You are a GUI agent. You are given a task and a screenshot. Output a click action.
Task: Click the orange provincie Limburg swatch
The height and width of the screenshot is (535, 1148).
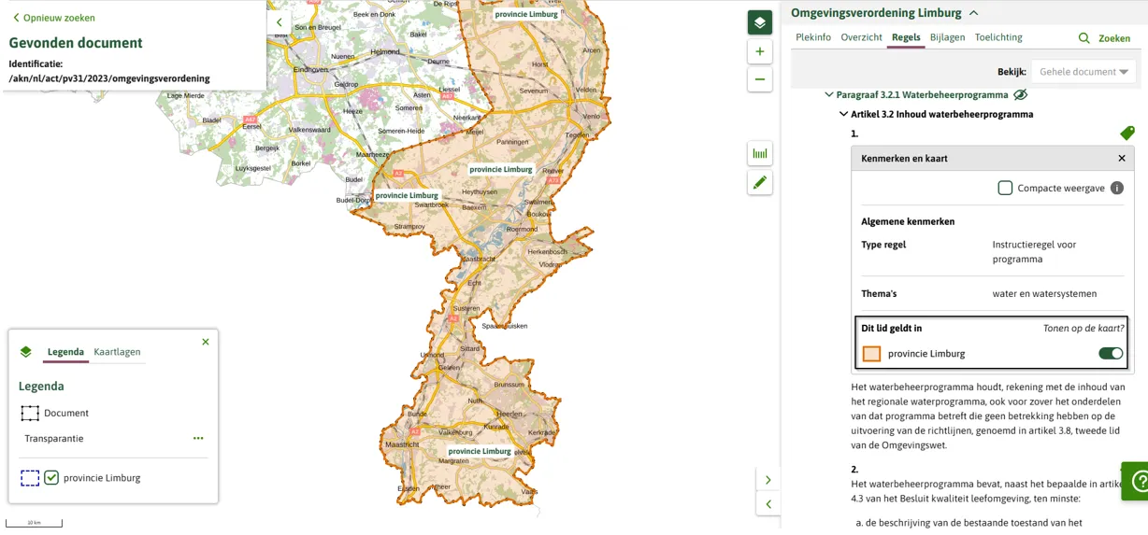(x=871, y=354)
